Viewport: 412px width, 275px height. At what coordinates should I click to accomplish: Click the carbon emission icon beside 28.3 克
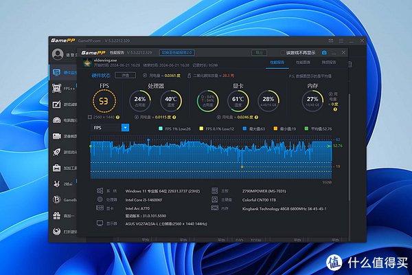click(189, 76)
